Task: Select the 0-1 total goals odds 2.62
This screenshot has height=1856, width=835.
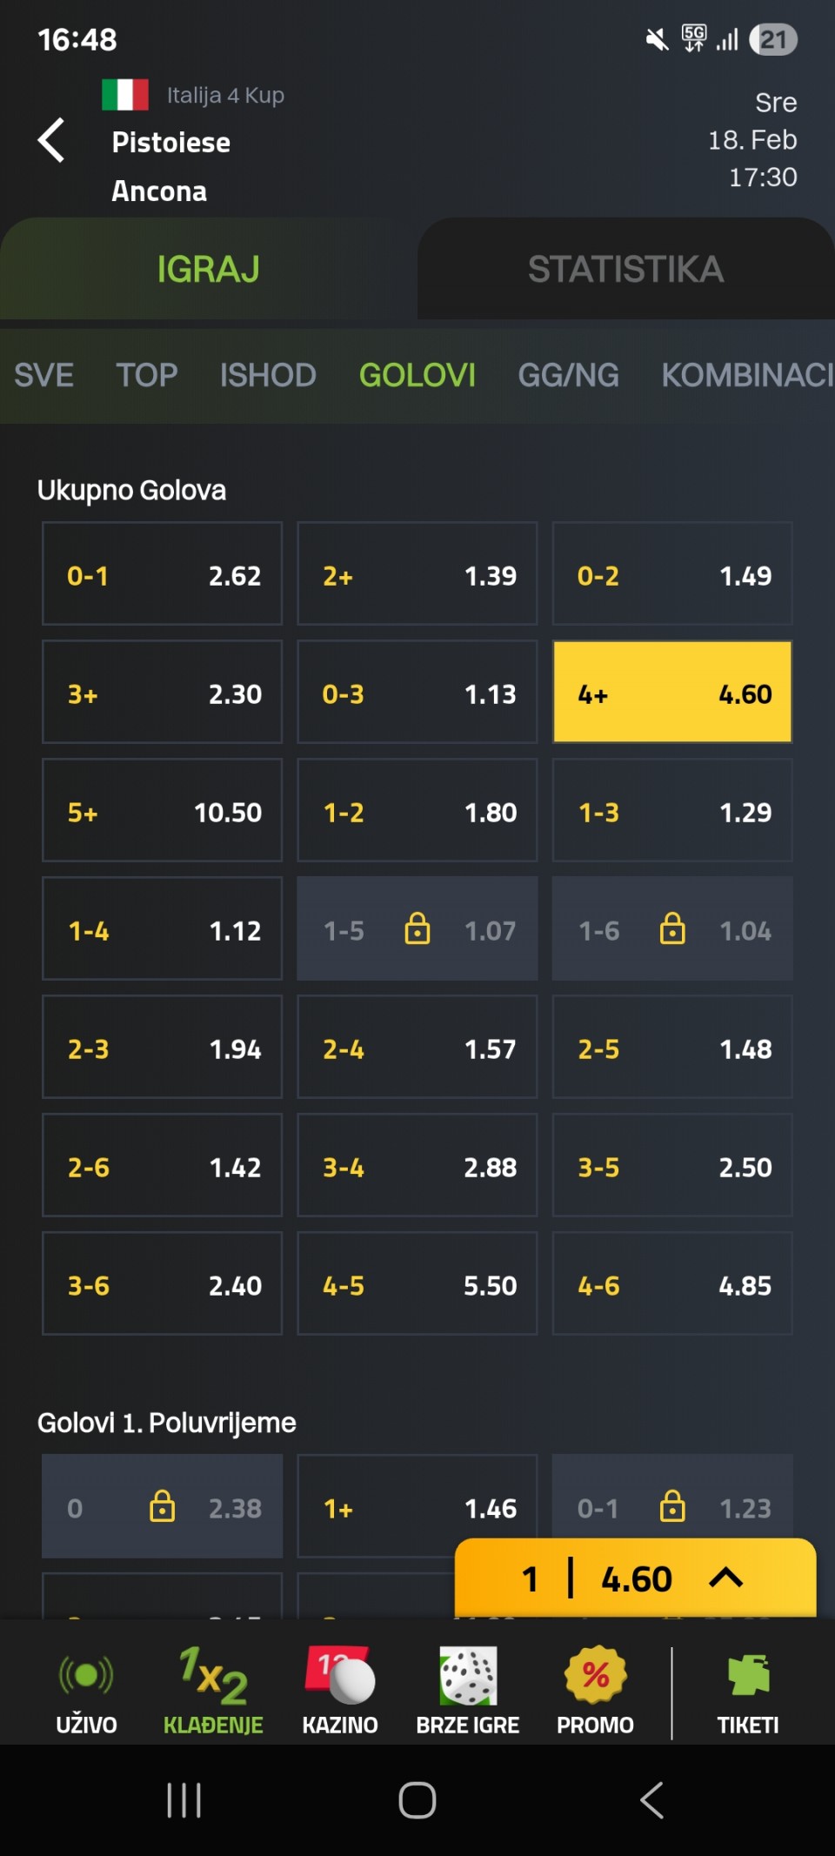Action: point(163,574)
